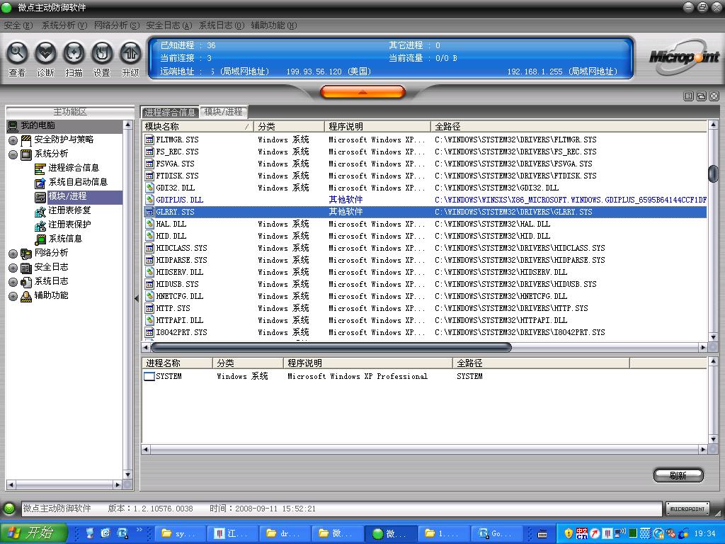The image size is (725, 544).
Task: Click the sidebar collapse arrow splitter
Action: (137, 298)
